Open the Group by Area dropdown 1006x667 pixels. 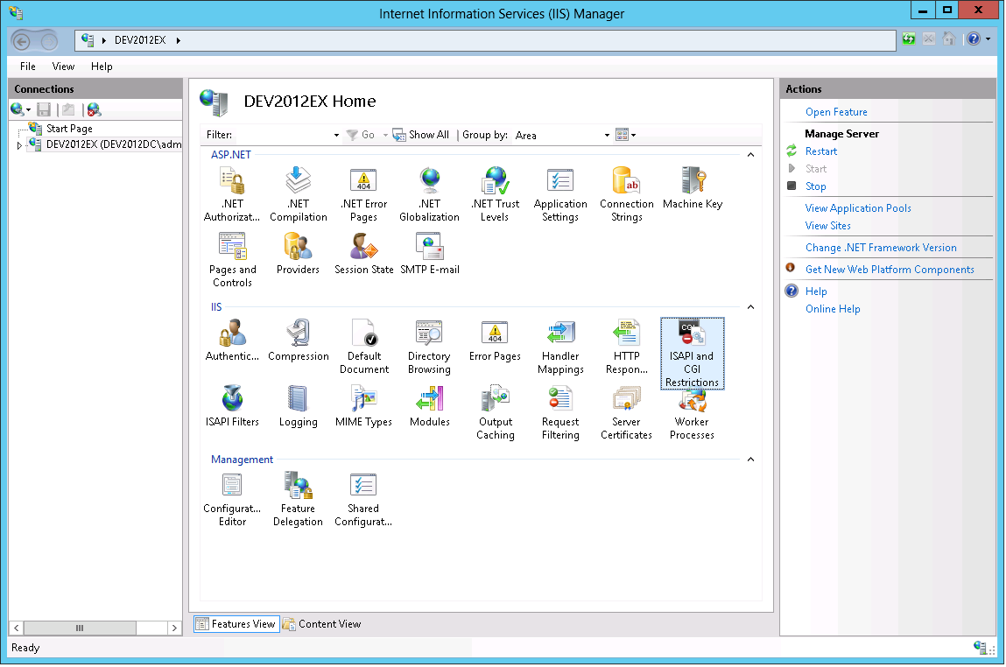(607, 136)
